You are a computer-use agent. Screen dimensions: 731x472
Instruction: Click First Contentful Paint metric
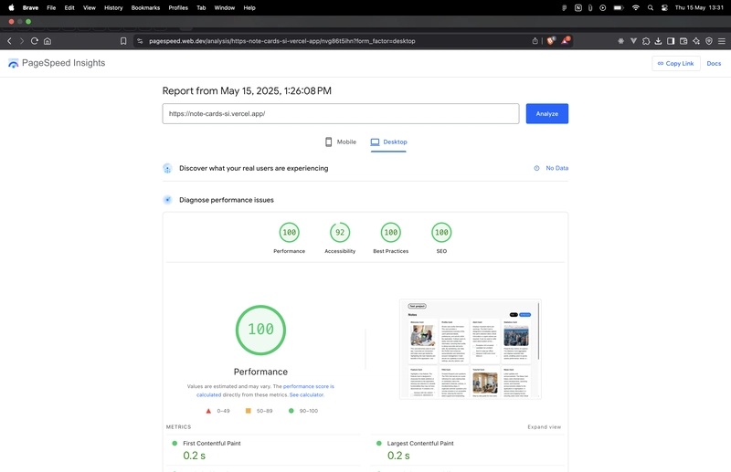212,444
